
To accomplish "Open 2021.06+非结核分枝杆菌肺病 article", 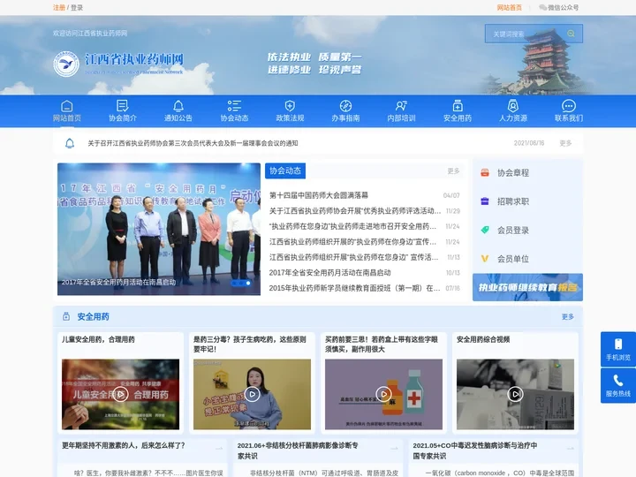I will pos(298,450).
